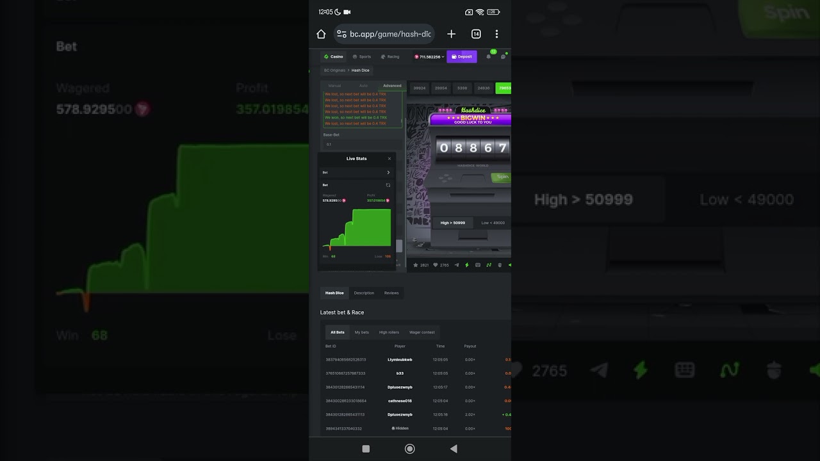This screenshot has width=820, height=461.
Task: Click the green Spin button
Action: tap(502, 177)
